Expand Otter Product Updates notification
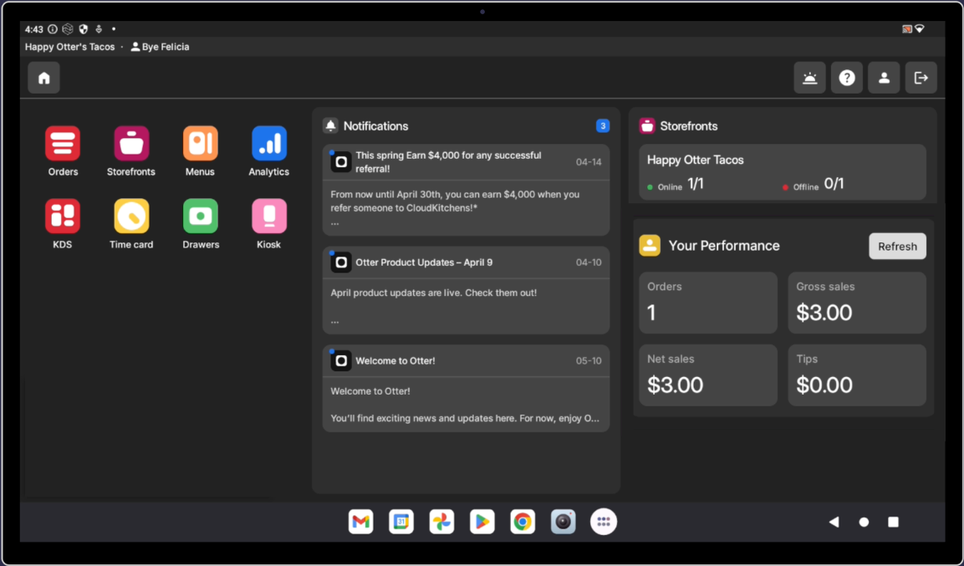Screen dimensions: 964x566 pos(466,289)
